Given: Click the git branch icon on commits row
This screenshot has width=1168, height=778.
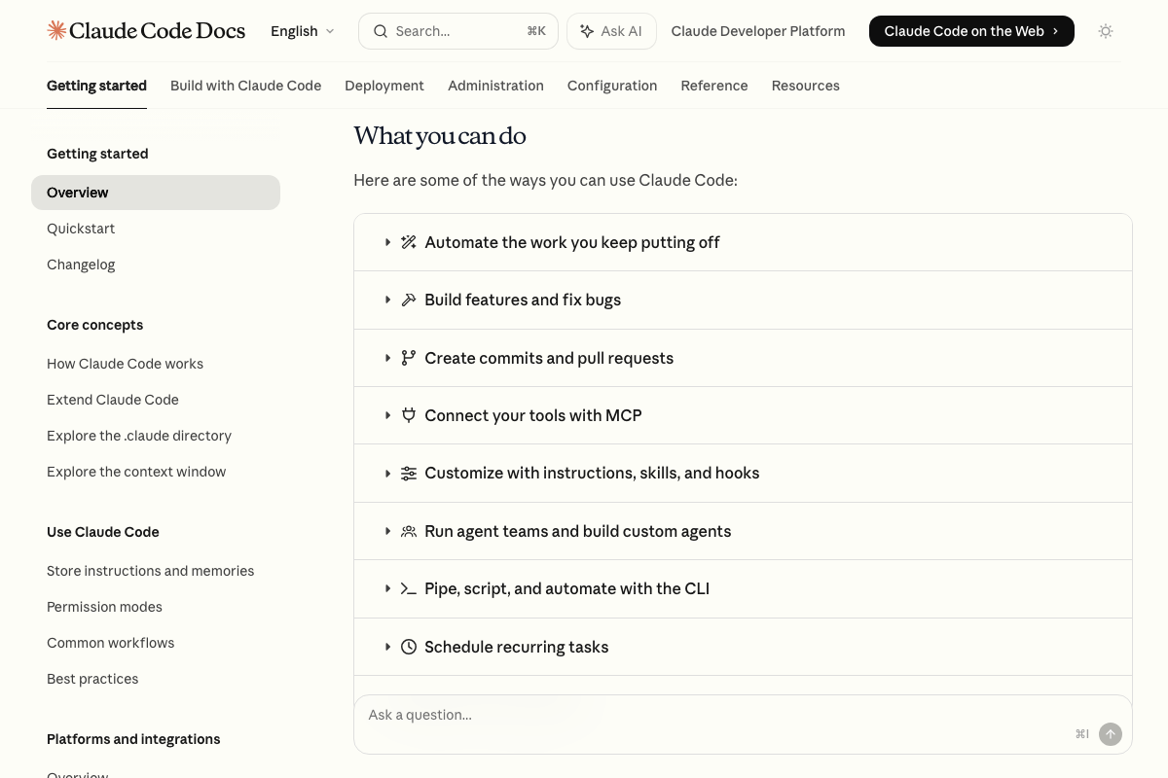Looking at the screenshot, I should point(409,358).
